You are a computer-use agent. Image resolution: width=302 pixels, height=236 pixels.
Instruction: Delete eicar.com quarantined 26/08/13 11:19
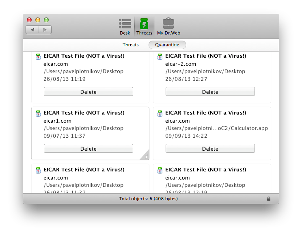(88, 91)
